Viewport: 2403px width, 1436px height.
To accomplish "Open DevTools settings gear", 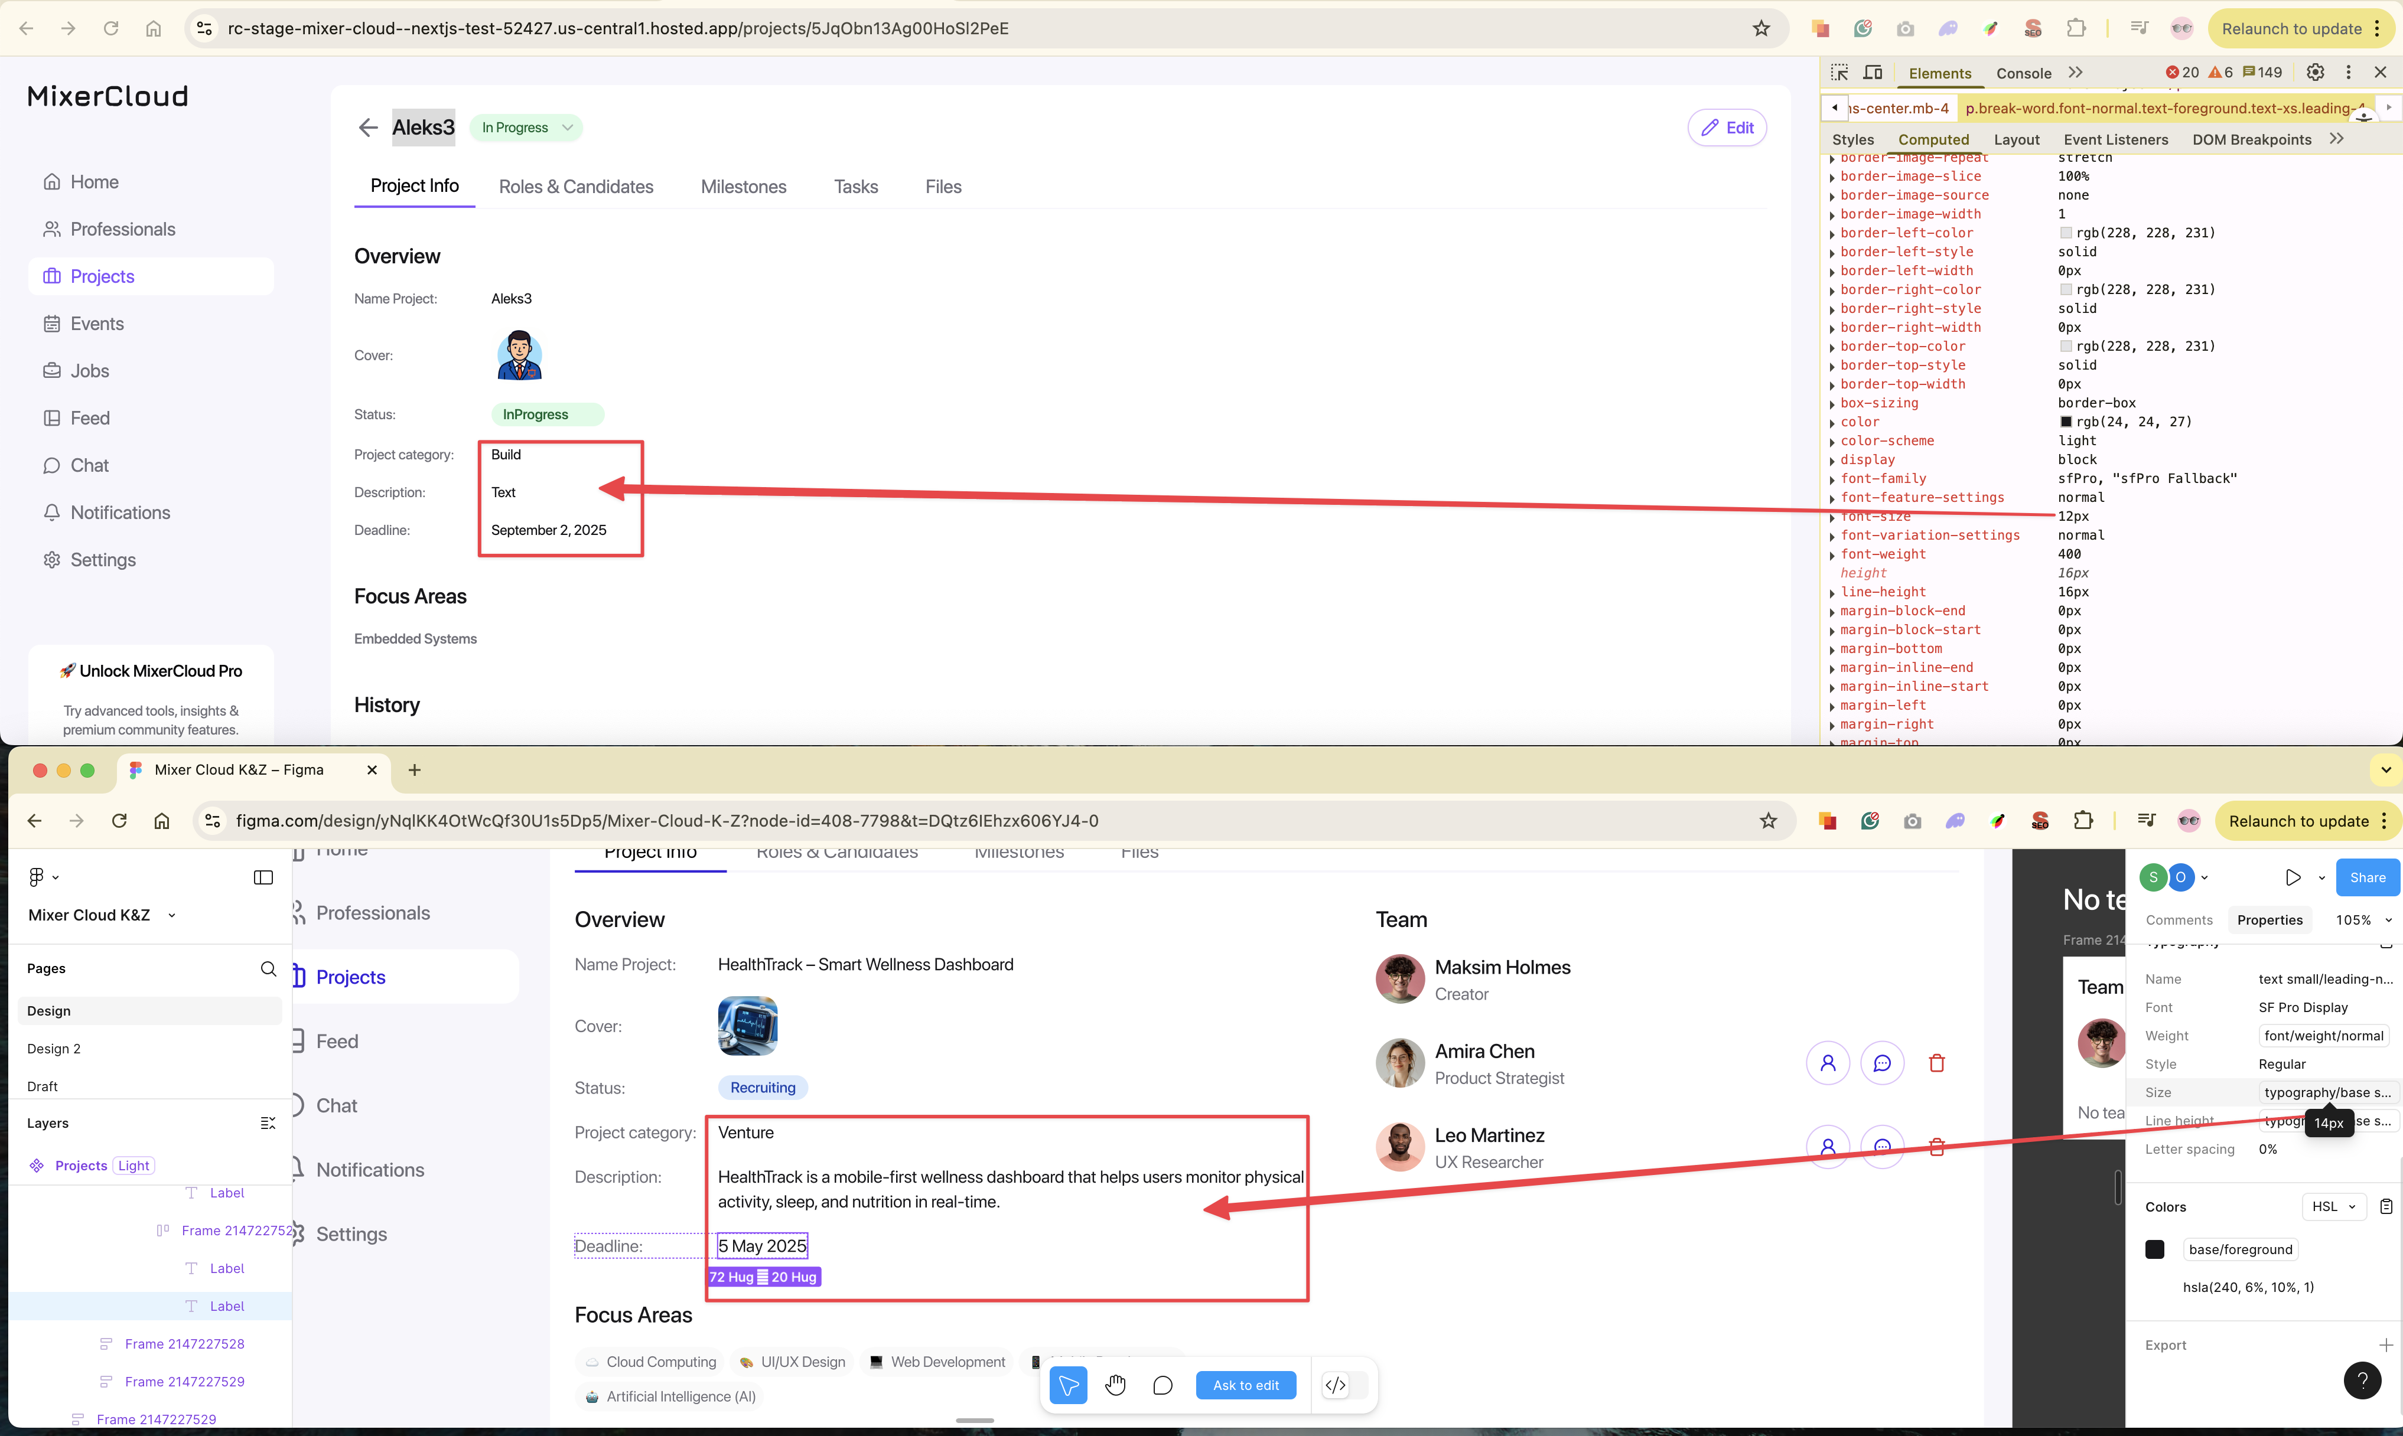I will coord(2315,73).
